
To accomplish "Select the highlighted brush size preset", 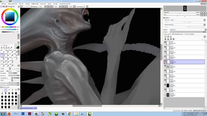I will (x=5, y=90).
